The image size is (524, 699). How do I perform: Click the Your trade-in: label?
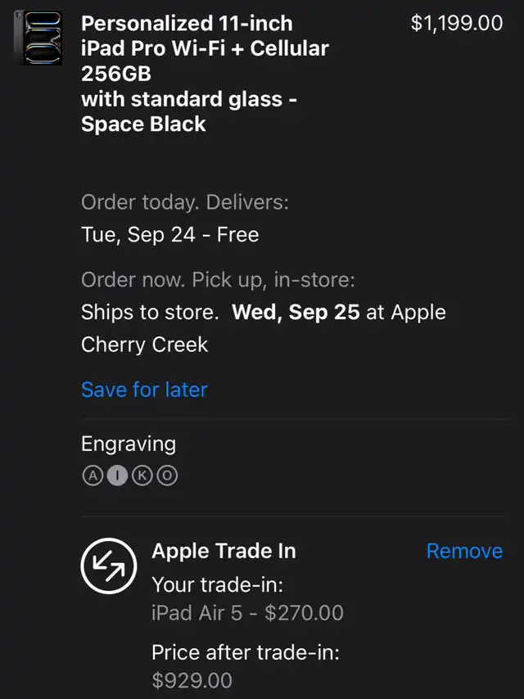(x=218, y=584)
